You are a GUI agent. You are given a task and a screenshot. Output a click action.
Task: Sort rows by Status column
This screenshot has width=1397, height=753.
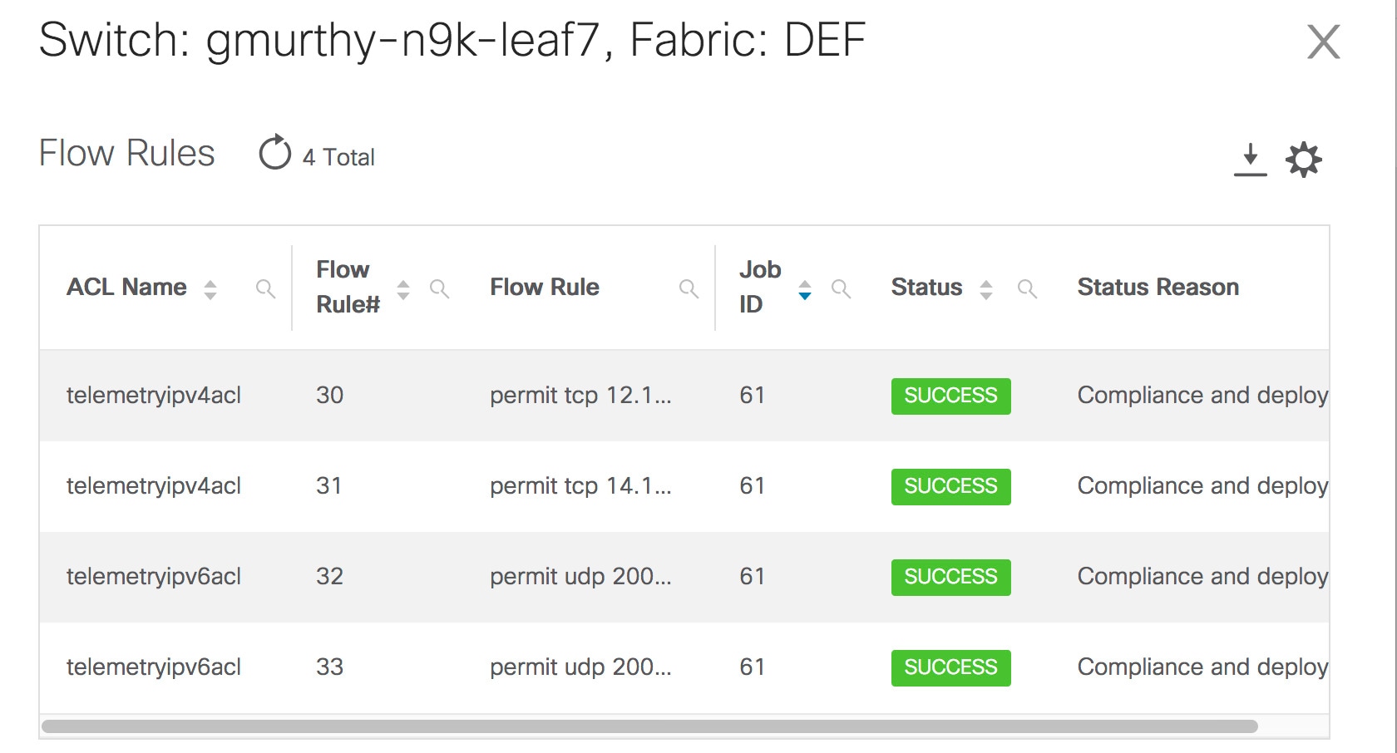coord(986,289)
